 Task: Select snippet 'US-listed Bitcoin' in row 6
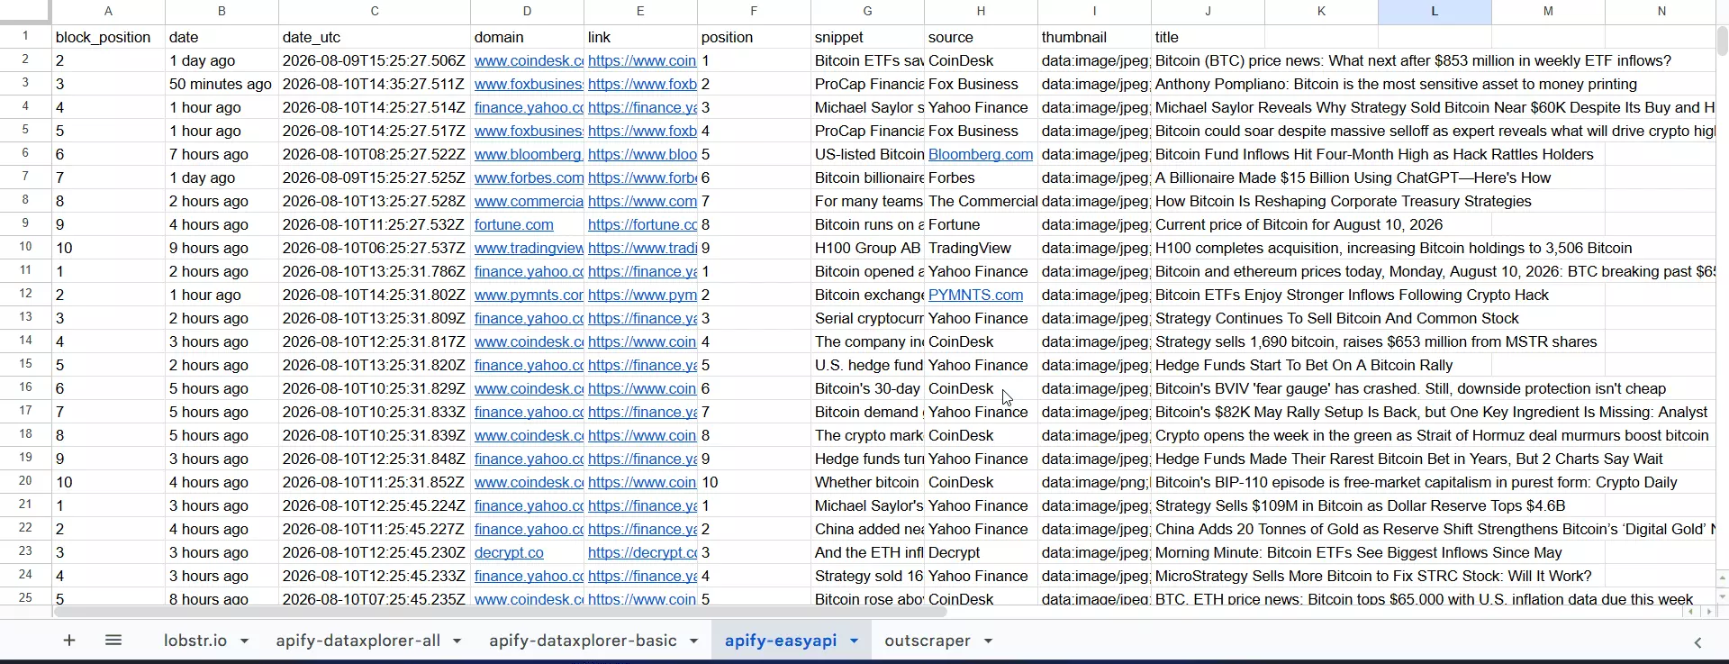point(867,154)
